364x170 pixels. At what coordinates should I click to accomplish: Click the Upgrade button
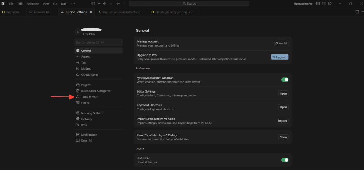(x=279, y=57)
